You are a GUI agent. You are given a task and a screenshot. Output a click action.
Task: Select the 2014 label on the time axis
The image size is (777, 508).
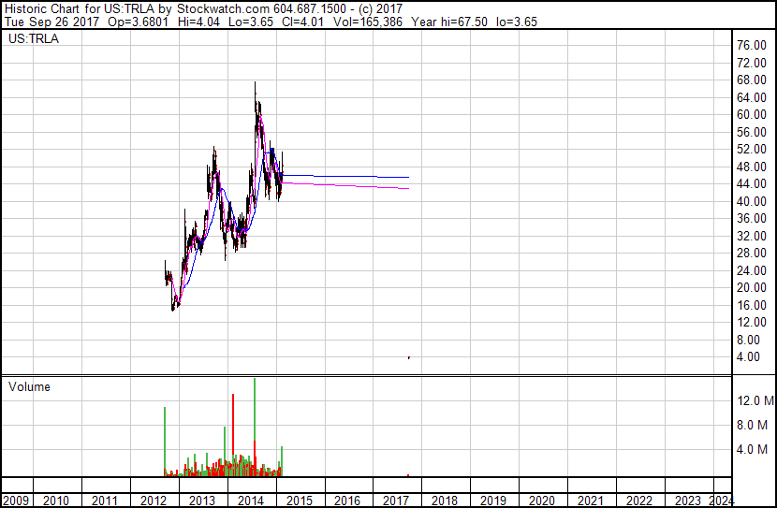tap(250, 501)
